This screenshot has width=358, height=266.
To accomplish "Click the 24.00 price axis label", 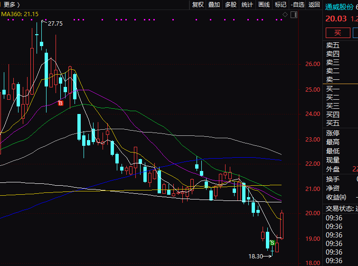I will 312,114.
